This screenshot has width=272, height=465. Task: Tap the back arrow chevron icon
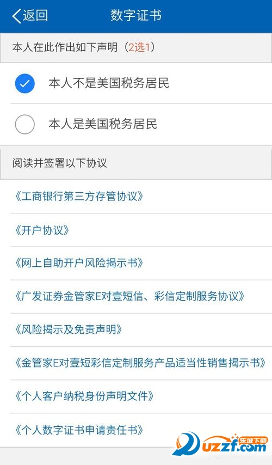pyautogui.click(x=17, y=16)
